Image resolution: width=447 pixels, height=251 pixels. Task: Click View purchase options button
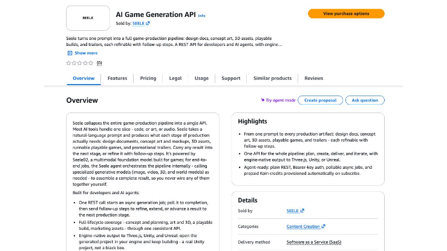pos(346,13)
